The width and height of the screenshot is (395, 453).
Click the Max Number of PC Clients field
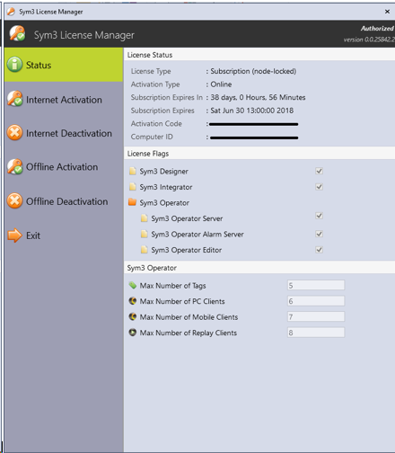click(x=316, y=301)
